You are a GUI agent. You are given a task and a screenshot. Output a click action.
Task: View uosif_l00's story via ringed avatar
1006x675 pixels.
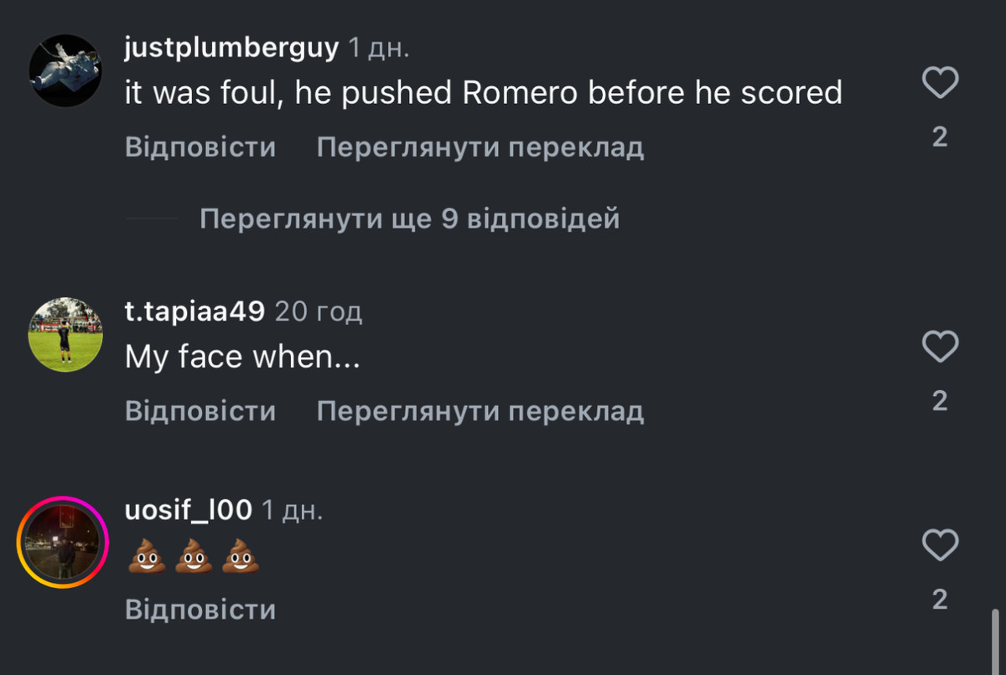(63, 542)
